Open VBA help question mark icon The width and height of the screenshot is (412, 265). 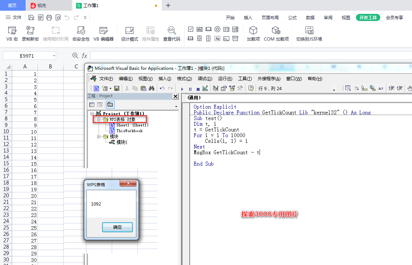point(251,88)
